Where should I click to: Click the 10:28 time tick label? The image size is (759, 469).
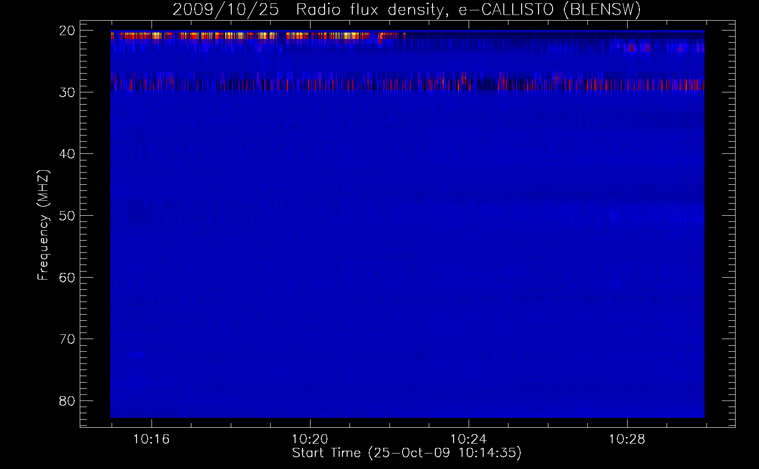pyautogui.click(x=627, y=439)
